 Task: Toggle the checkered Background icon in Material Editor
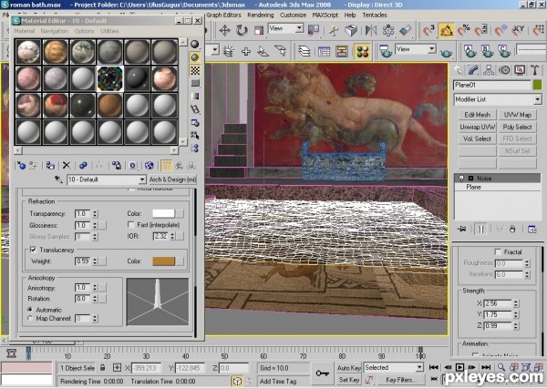tap(195, 70)
